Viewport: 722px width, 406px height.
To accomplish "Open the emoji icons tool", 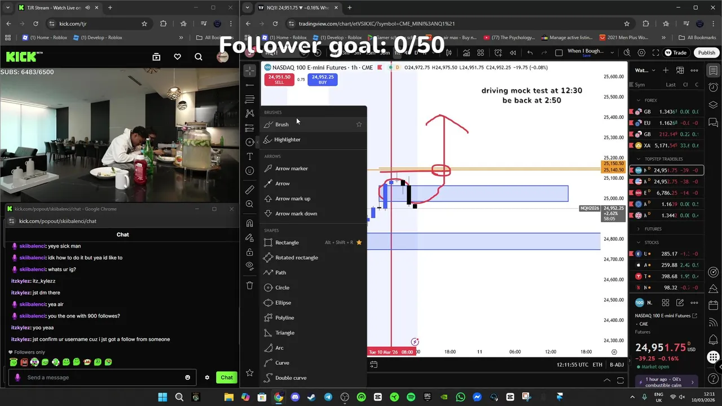I will [x=250, y=171].
